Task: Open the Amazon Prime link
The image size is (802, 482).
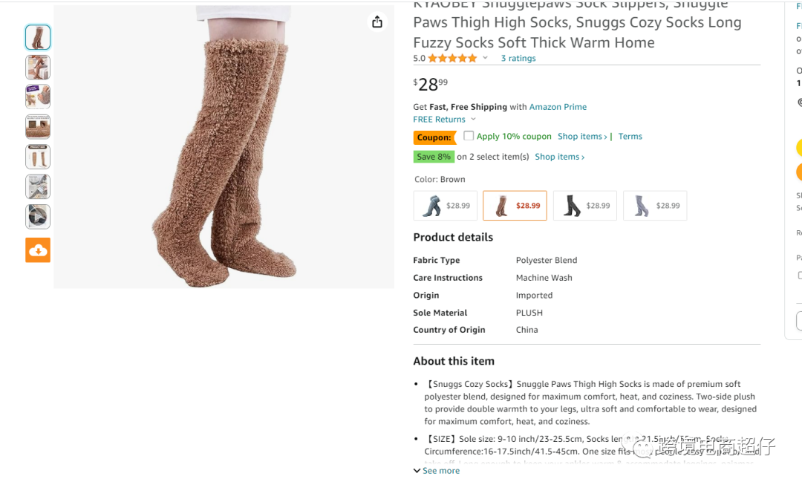Action: tap(558, 107)
